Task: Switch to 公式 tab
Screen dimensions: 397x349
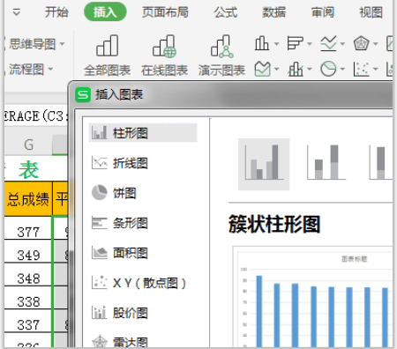Action: (226, 12)
